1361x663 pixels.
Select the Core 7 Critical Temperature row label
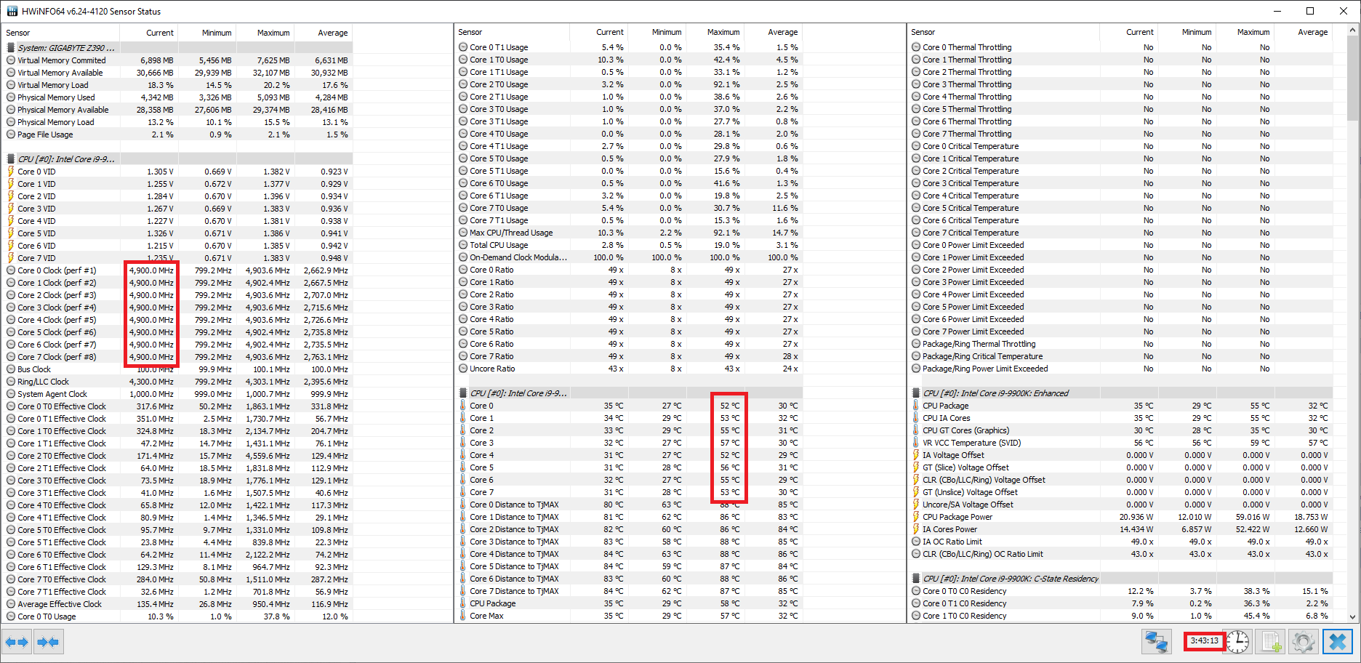tap(971, 233)
